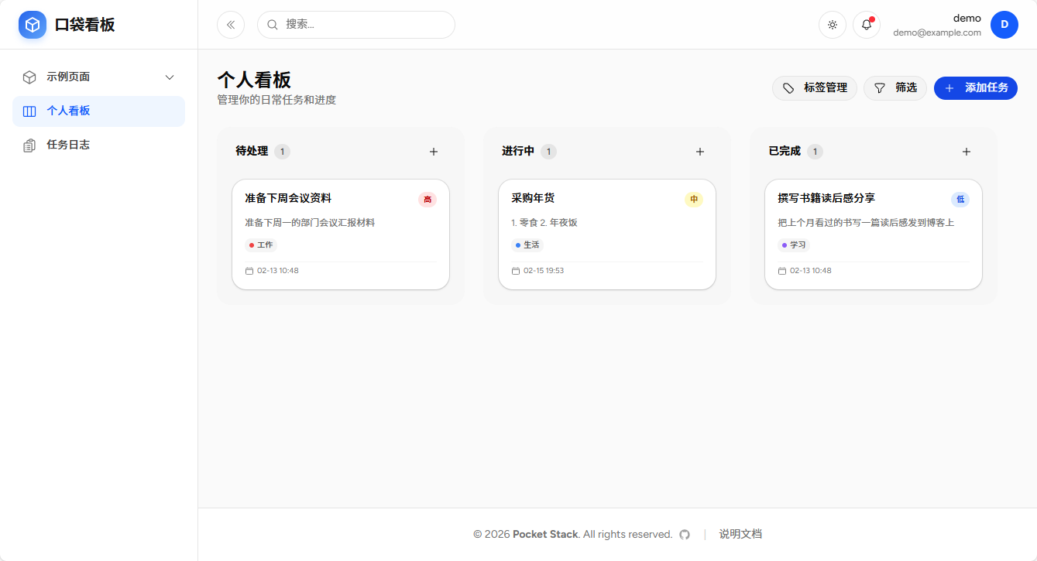The height and width of the screenshot is (561, 1037).
Task: Open notifications bell icon
Action: (x=867, y=25)
